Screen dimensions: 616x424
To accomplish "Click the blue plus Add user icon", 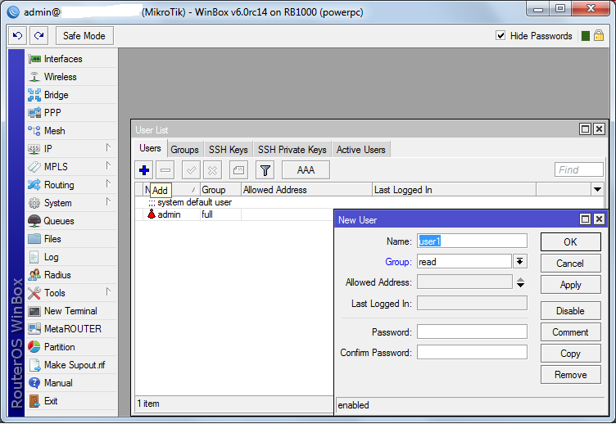I will (144, 170).
